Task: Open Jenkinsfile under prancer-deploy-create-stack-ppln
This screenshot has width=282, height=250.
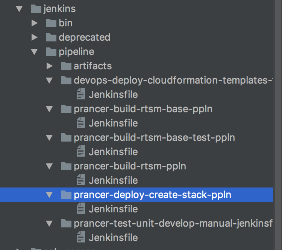Action: (113, 209)
